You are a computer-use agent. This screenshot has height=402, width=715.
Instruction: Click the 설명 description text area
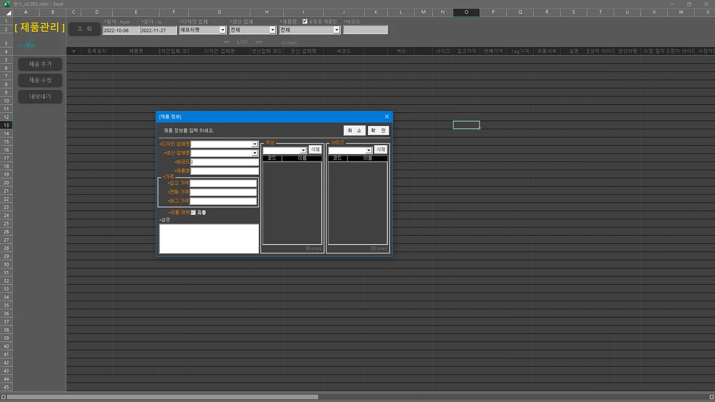tap(209, 238)
